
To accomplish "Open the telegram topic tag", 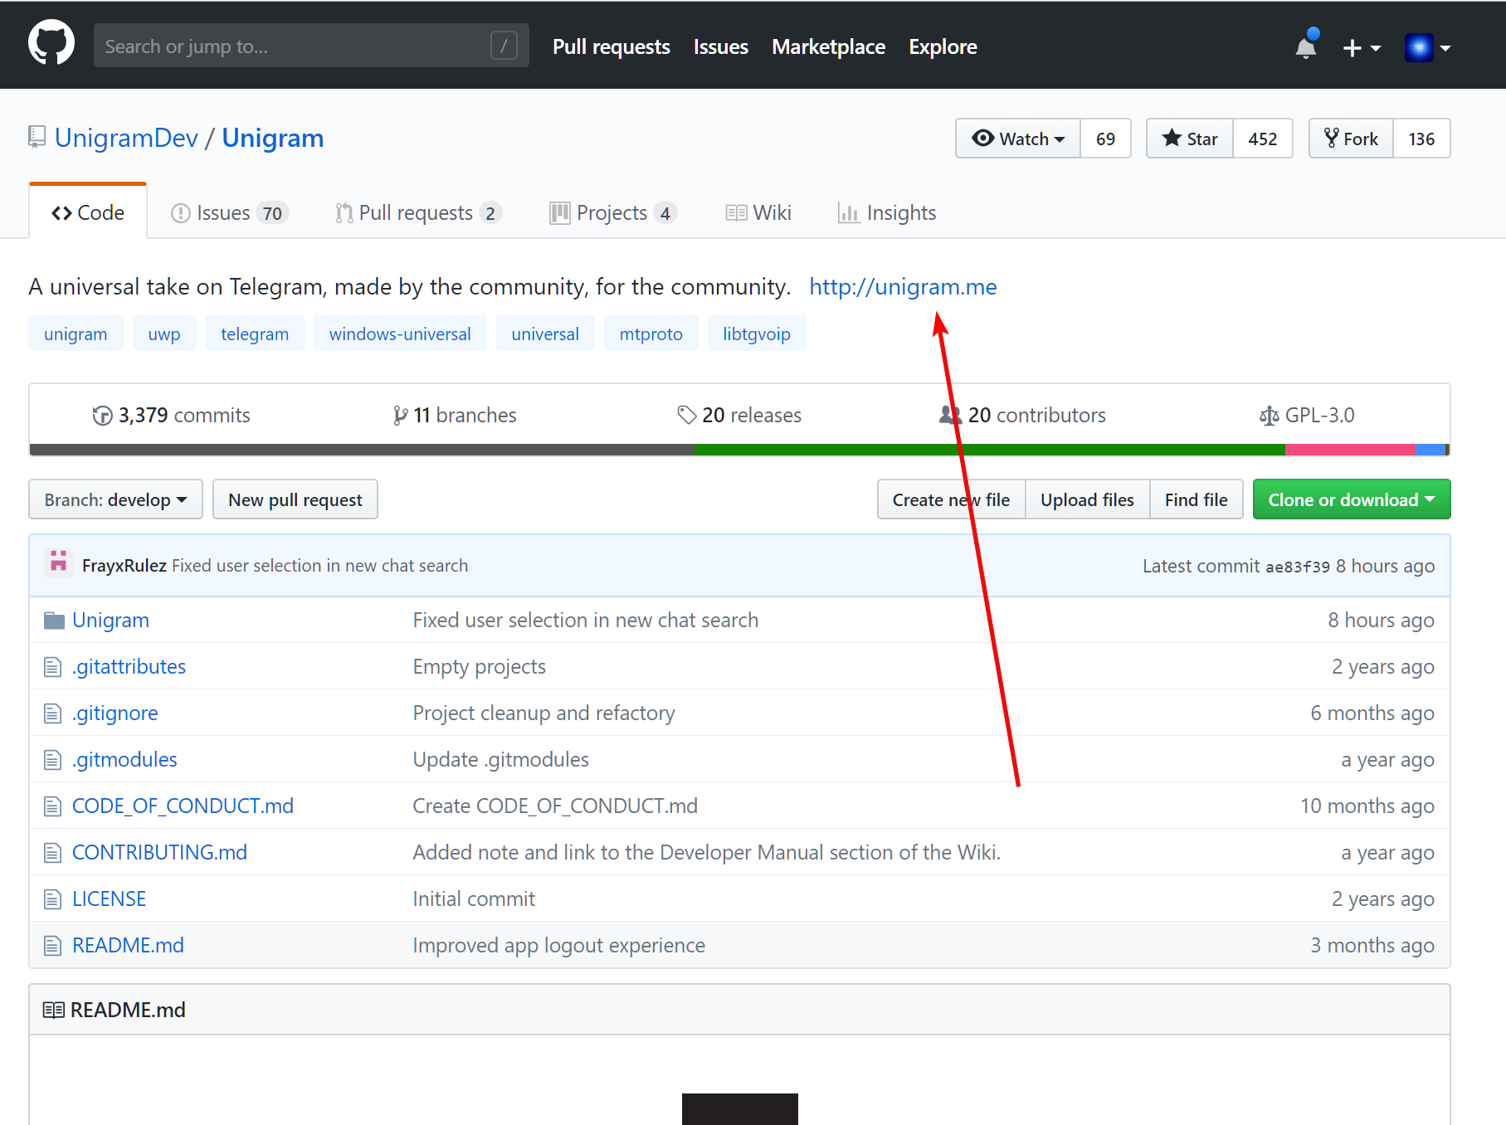I will coord(255,334).
